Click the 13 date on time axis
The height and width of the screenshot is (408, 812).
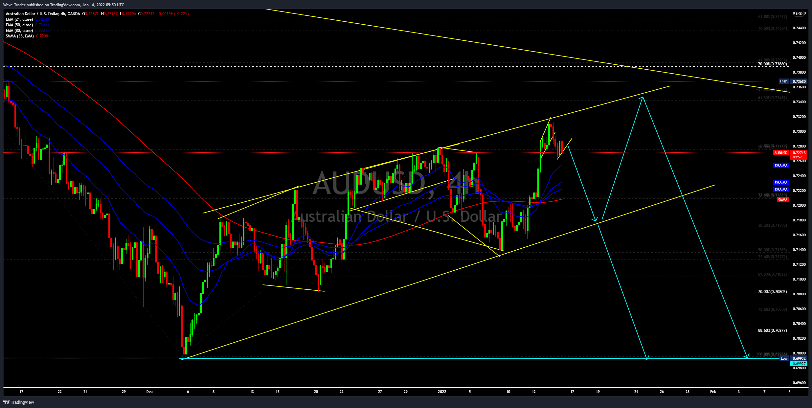[x=252, y=392]
